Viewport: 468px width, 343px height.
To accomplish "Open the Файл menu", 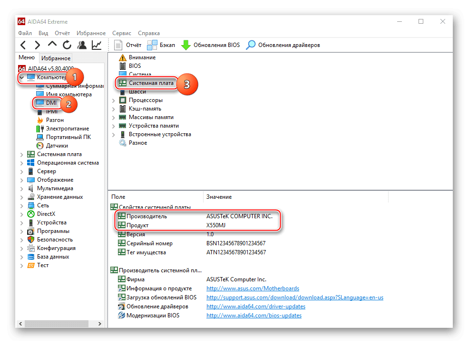I will point(25,33).
